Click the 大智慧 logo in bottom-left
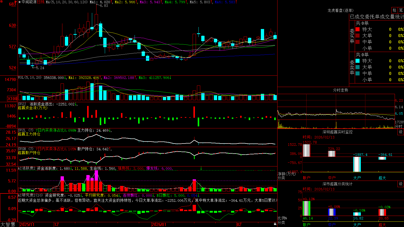 [x=8, y=224]
